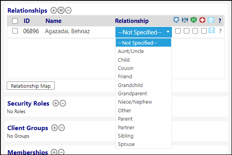Click the Client Groups heading
The image size is (232, 155).
[x=28, y=128]
